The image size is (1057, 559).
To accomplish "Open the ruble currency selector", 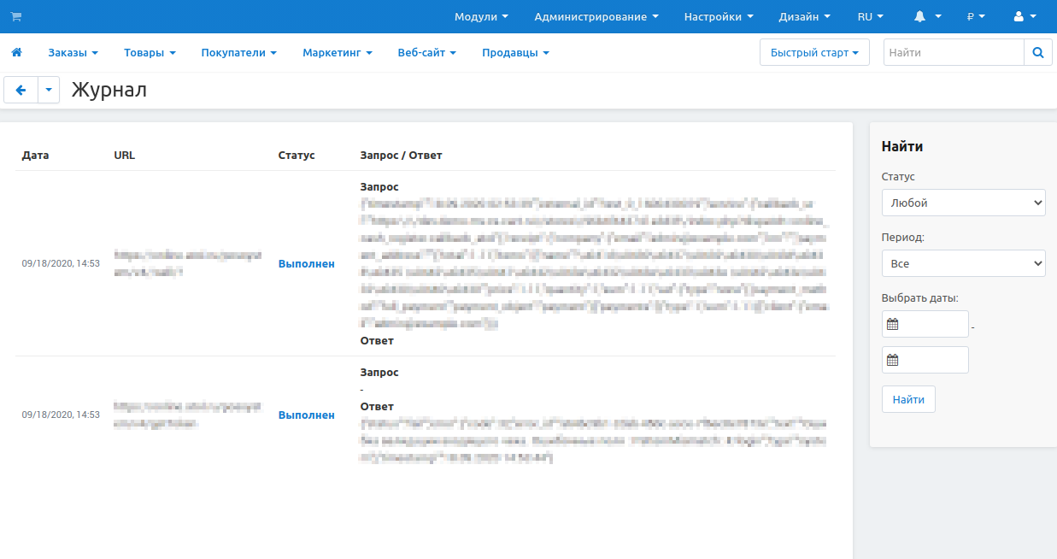I will click(976, 16).
